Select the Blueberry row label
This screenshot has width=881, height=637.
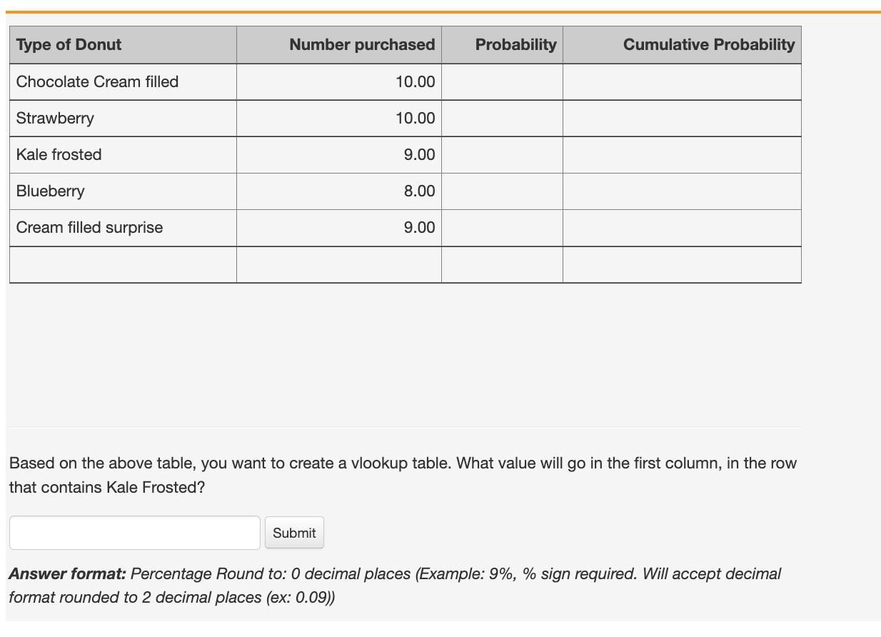50,191
